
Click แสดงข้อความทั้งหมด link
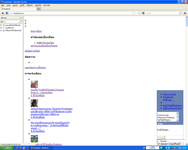(x=35, y=68)
